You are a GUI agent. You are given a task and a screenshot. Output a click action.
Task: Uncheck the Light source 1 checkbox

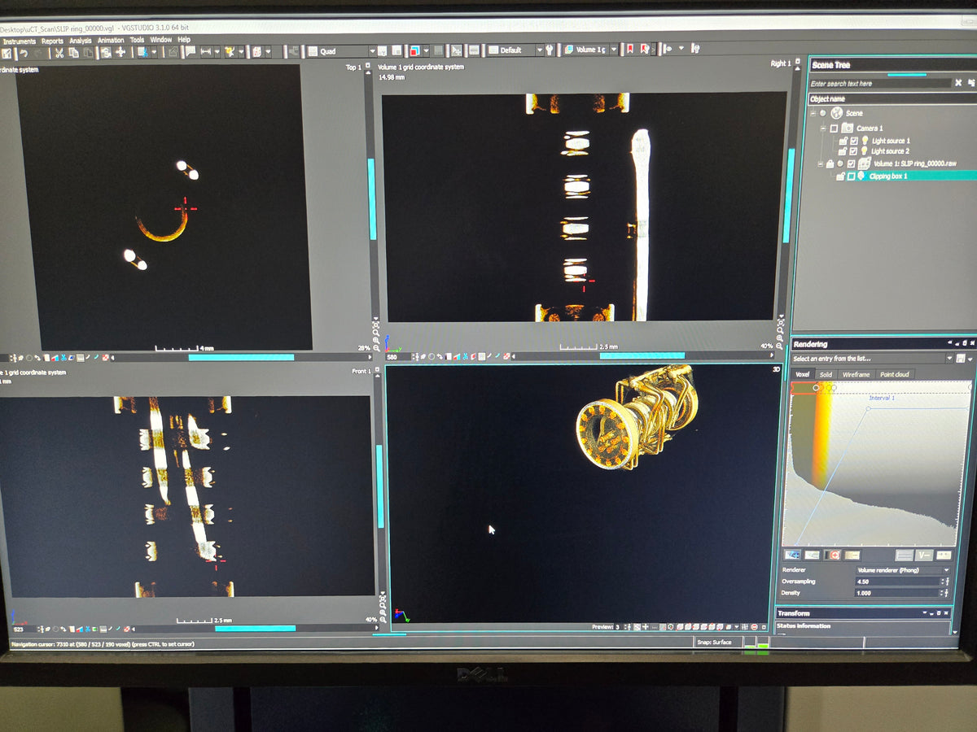853,141
